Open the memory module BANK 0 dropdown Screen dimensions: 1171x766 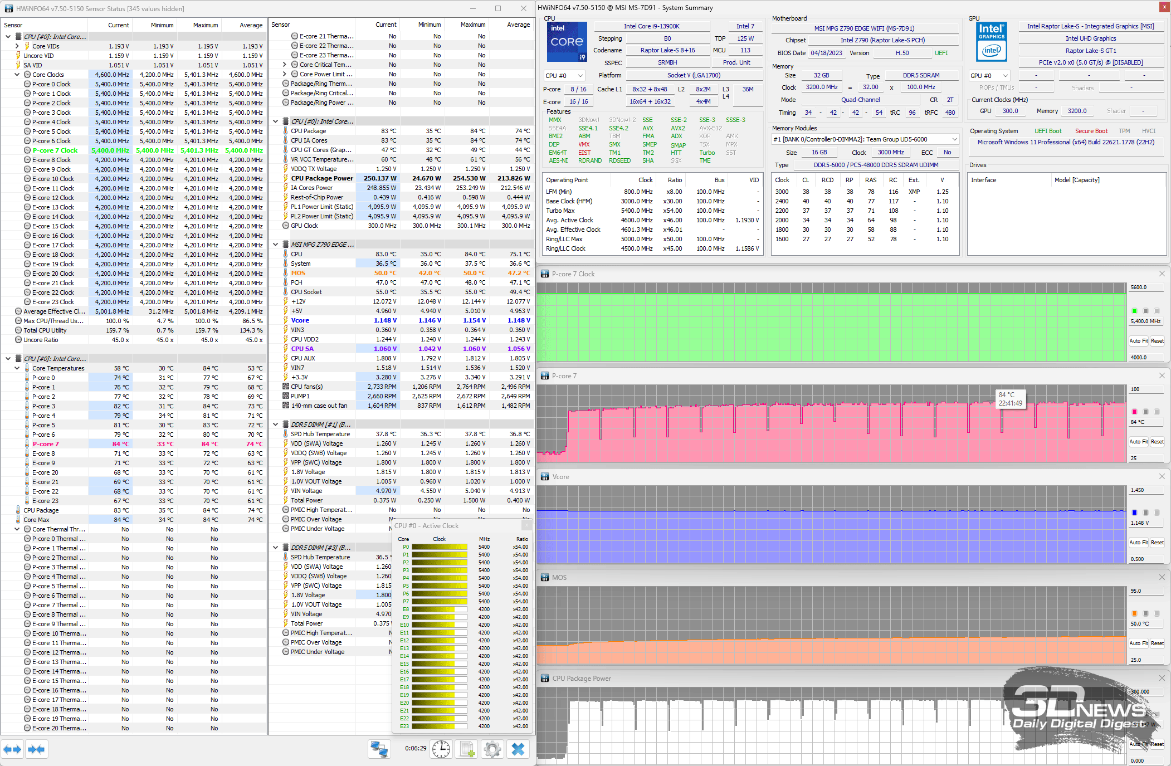click(x=865, y=139)
